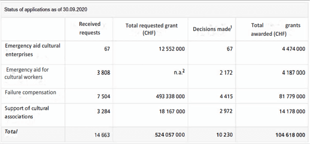This screenshot has height=144, width=310.
Task: Select the 'Total' row label
Action: coord(11,132)
